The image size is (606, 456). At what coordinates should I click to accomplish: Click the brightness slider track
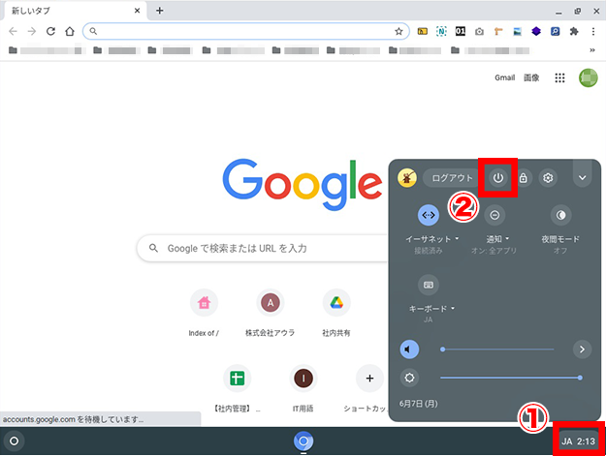[x=511, y=378]
